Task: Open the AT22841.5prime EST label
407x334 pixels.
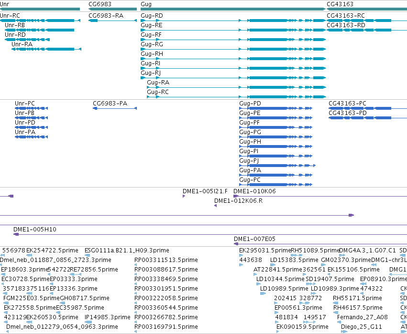Action: (278, 270)
